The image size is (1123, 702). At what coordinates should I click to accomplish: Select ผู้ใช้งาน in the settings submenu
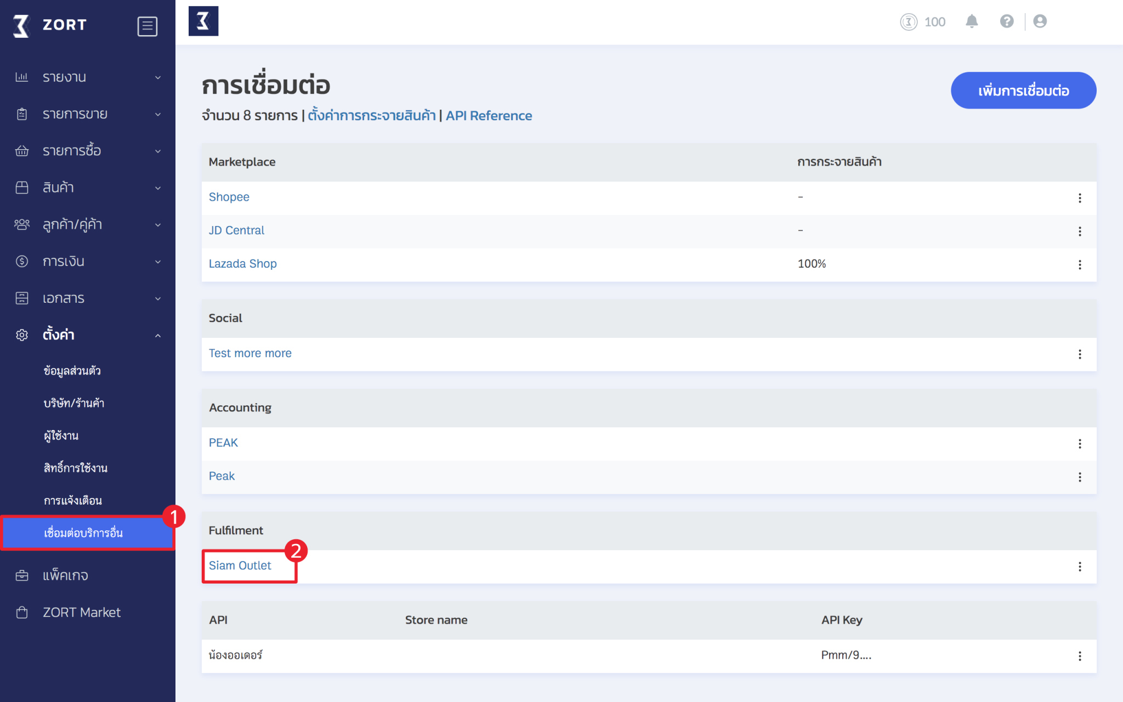[61, 436]
